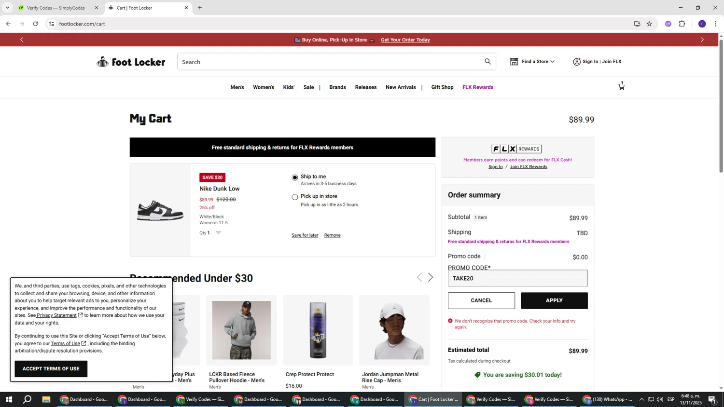
Task: Open the LCKR Fleece Hoodie thumbnail
Action: 241,330
